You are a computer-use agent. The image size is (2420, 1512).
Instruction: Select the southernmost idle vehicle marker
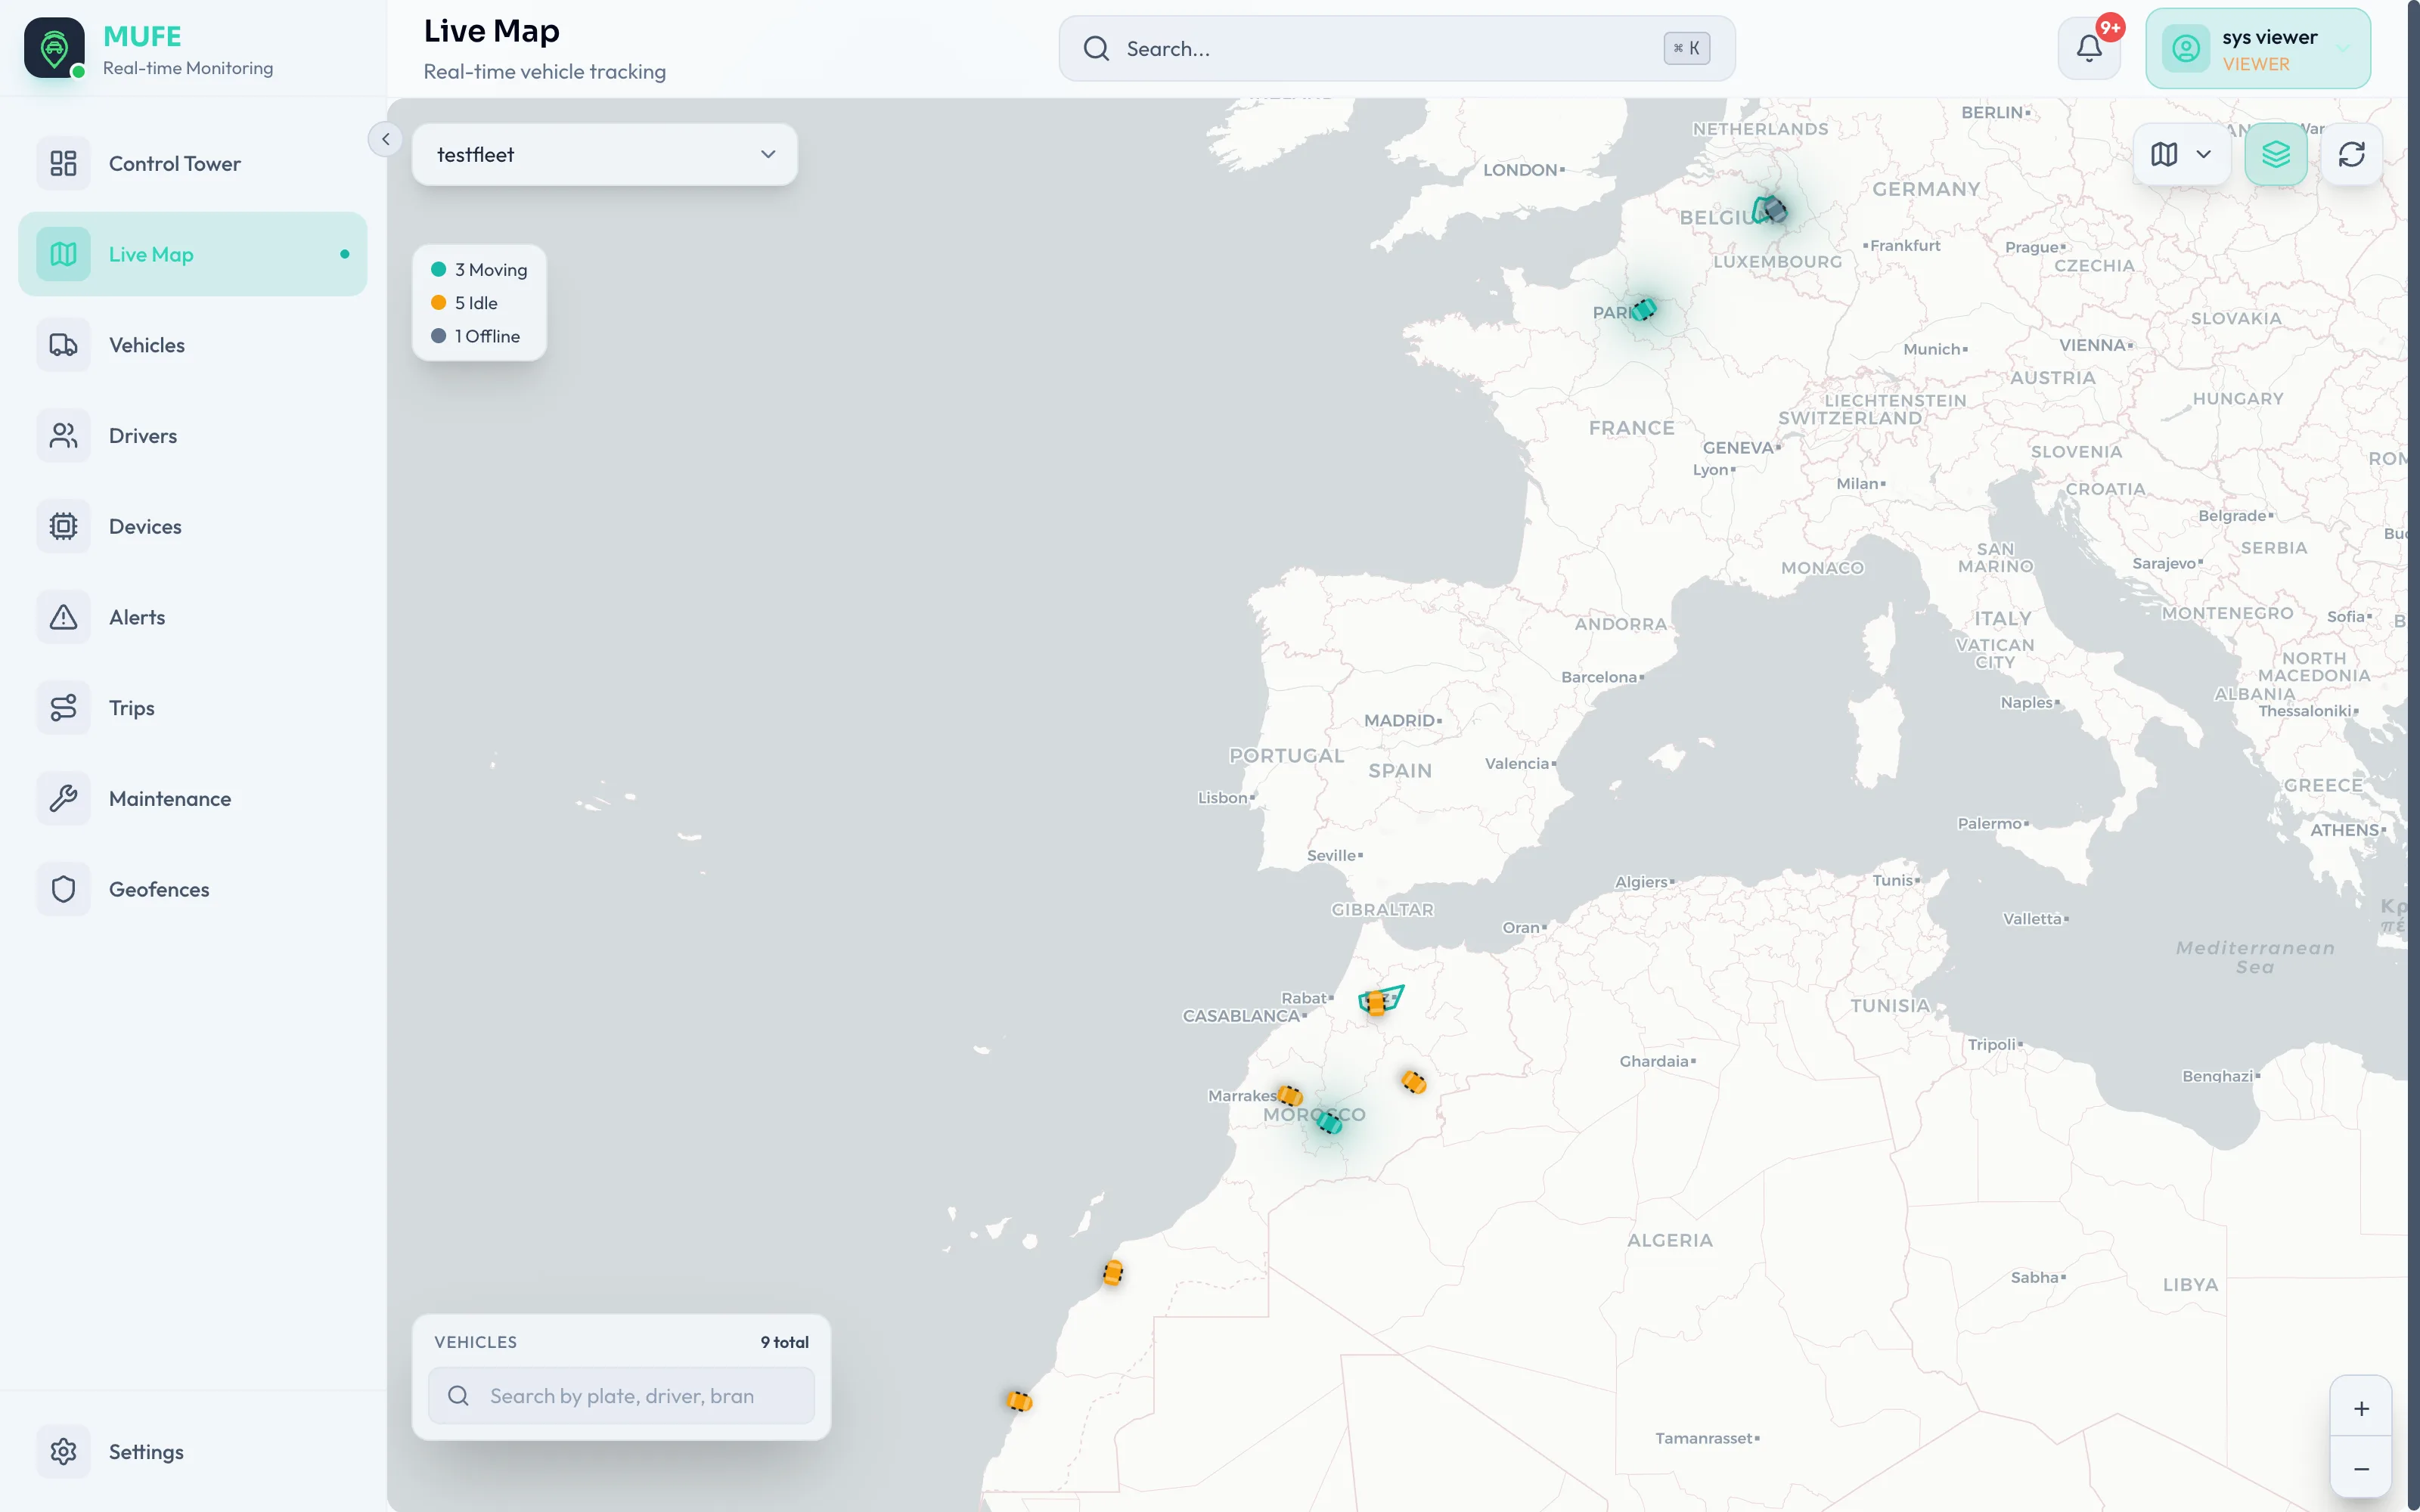tap(1019, 1401)
